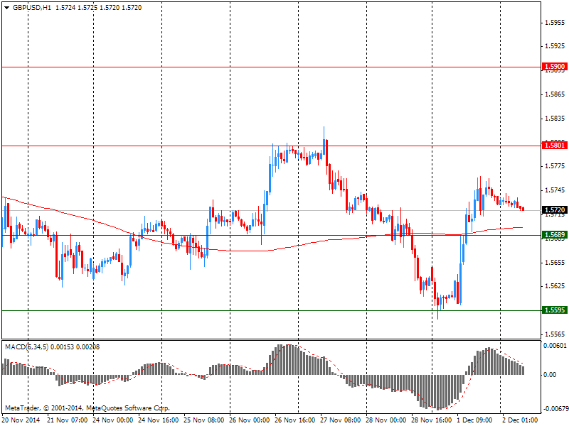This screenshot has height=426, width=569.
Task: Select the 27 Nov 08:00 time label
Action: [x=341, y=420]
